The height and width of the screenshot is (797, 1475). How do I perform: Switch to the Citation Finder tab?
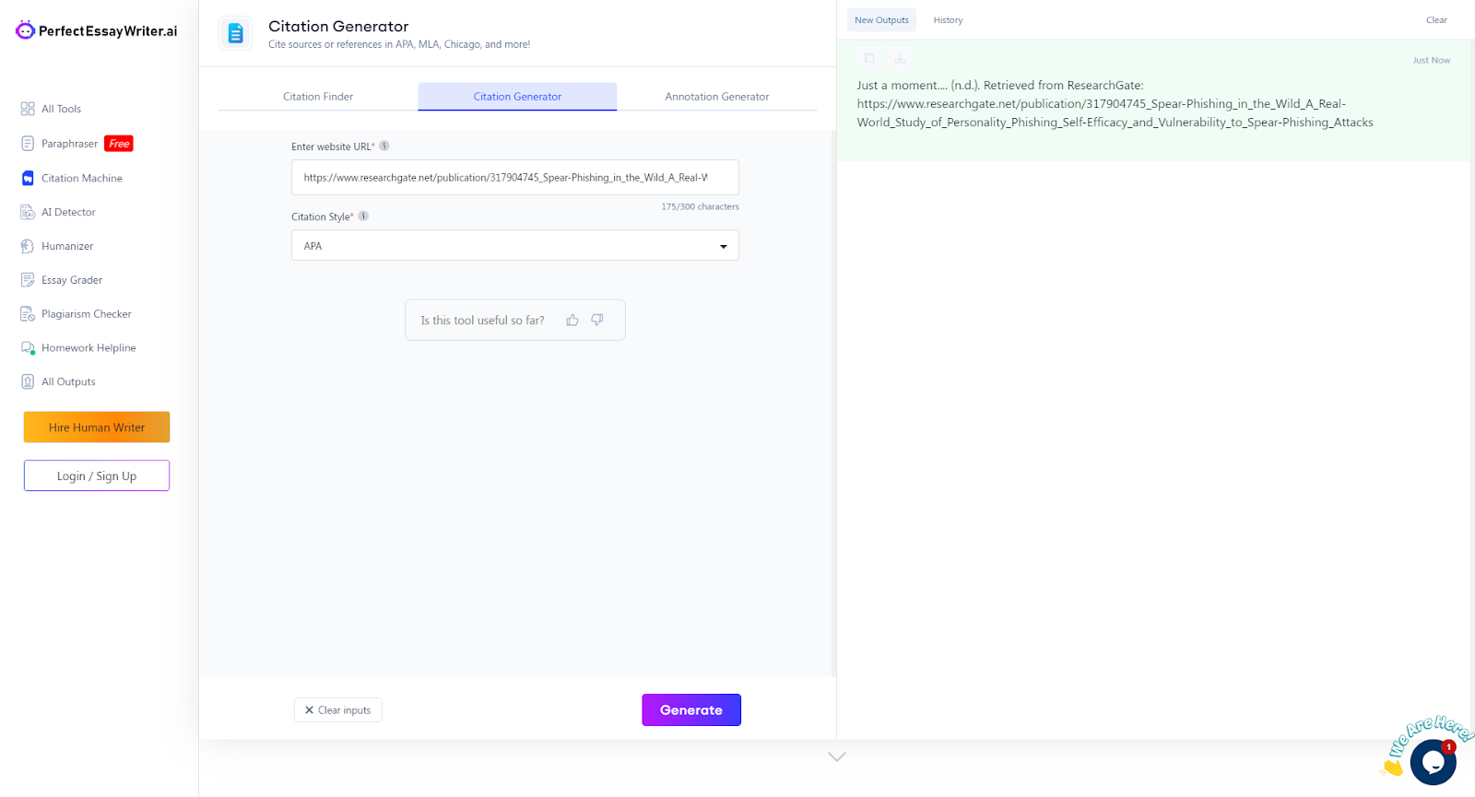(318, 97)
